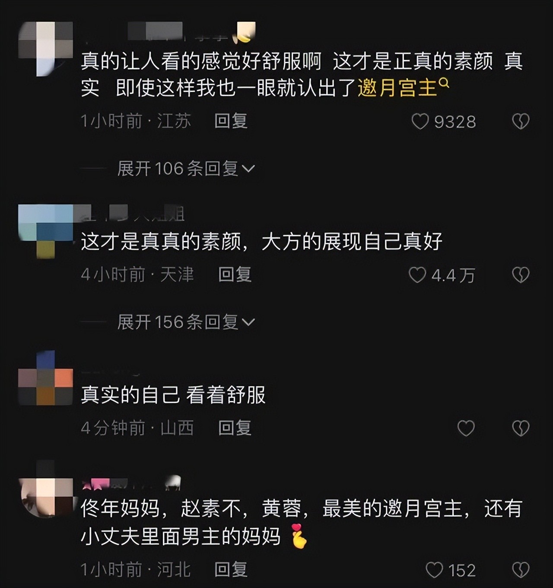Image resolution: width=553 pixels, height=588 pixels.
Task: Dislike the Shanxi comment using broken heart
Action: click(x=521, y=428)
